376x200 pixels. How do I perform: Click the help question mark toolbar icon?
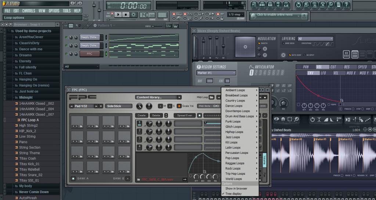tap(346, 5)
